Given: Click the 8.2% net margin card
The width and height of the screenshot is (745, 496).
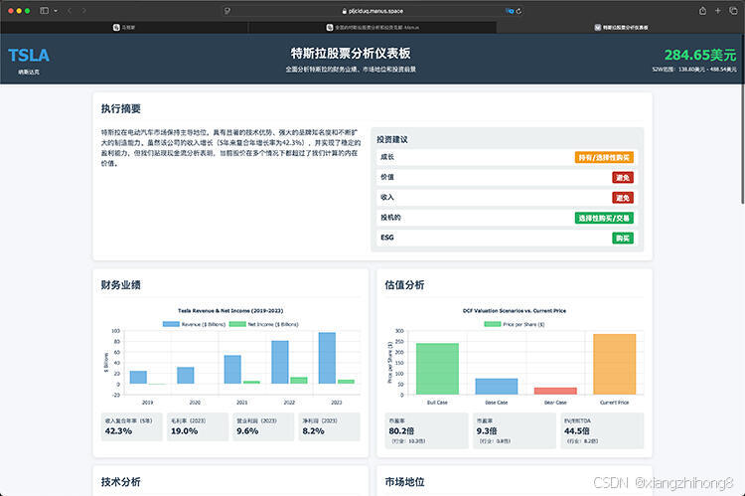Looking at the screenshot, I should click(x=329, y=426).
